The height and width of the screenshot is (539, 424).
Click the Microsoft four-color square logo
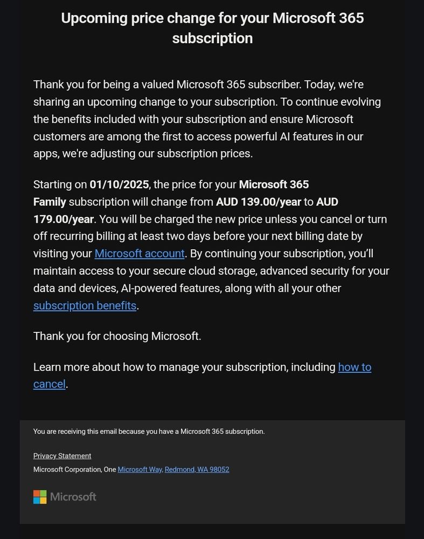coord(40,497)
